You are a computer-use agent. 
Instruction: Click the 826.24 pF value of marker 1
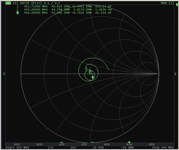point(103,6)
